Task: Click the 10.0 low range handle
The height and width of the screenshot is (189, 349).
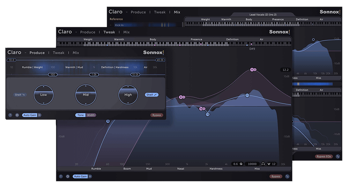Action: [x=12, y=60]
